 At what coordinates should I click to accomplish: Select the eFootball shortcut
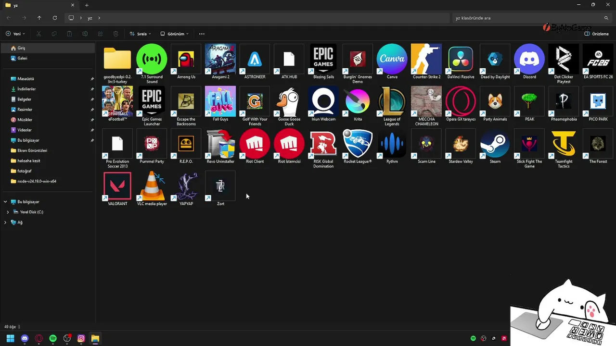(x=117, y=104)
